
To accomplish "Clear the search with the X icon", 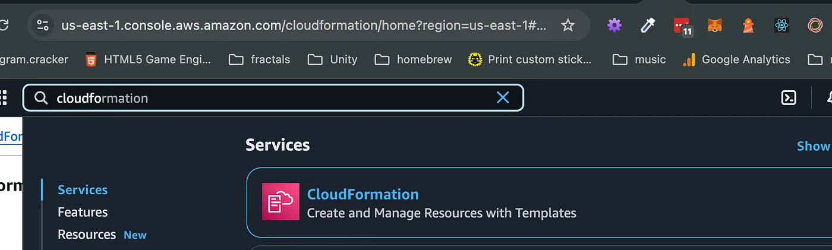I will point(503,97).
